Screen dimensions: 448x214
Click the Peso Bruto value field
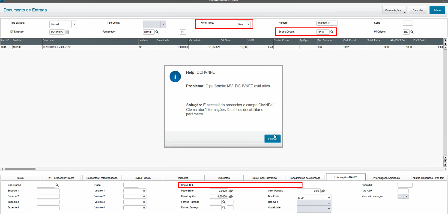(219, 191)
